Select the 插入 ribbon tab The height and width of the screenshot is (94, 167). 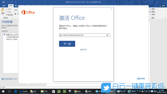coord(16,6)
